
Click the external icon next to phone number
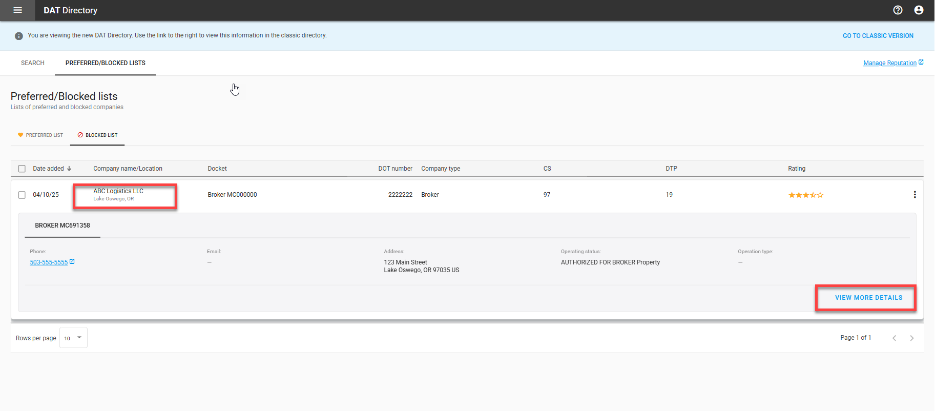pos(72,261)
